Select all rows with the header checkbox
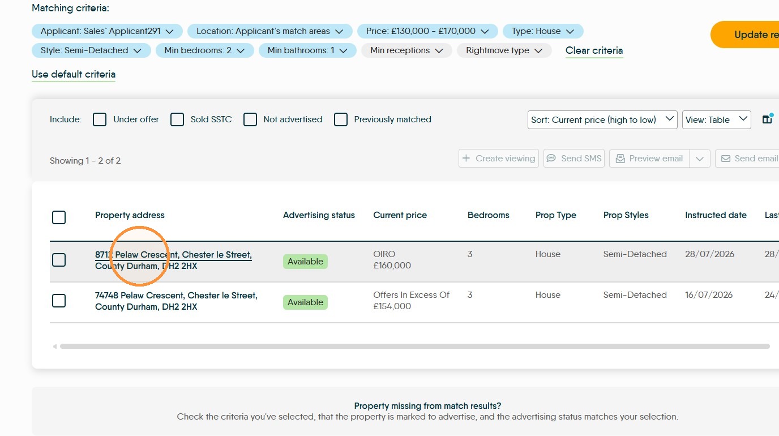The height and width of the screenshot is (436, 779). 59,217
